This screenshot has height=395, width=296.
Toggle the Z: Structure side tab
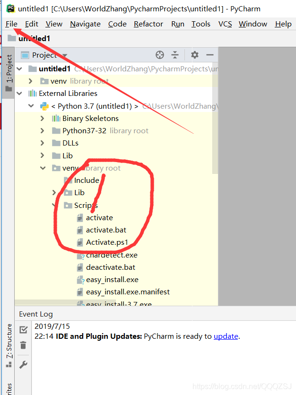tap(9, 346)
